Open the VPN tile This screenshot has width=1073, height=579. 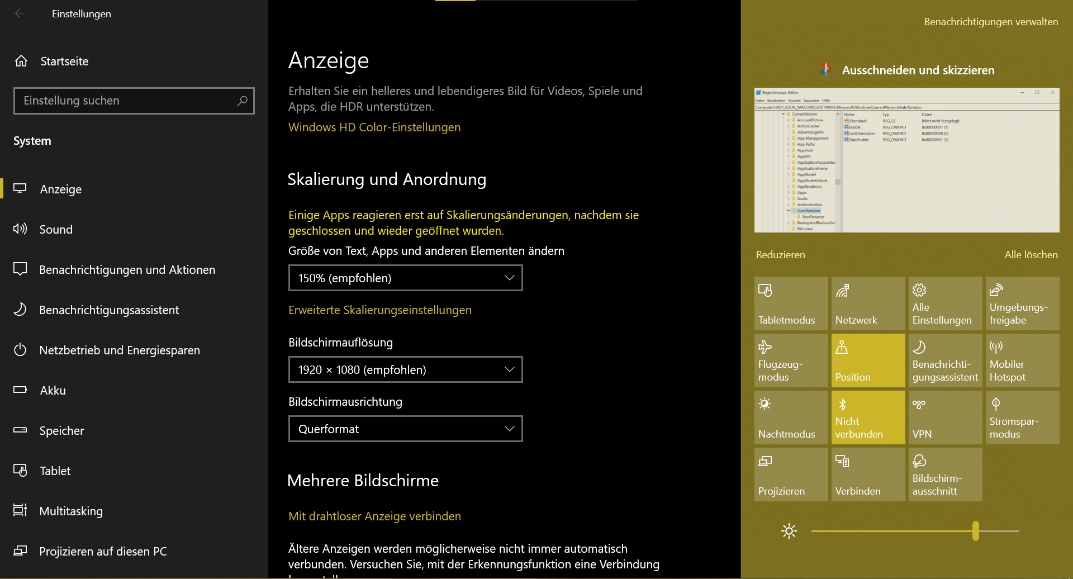coord(946,417)
